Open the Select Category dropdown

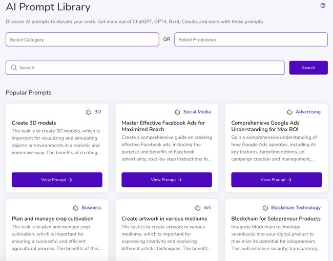click(82, 40)
